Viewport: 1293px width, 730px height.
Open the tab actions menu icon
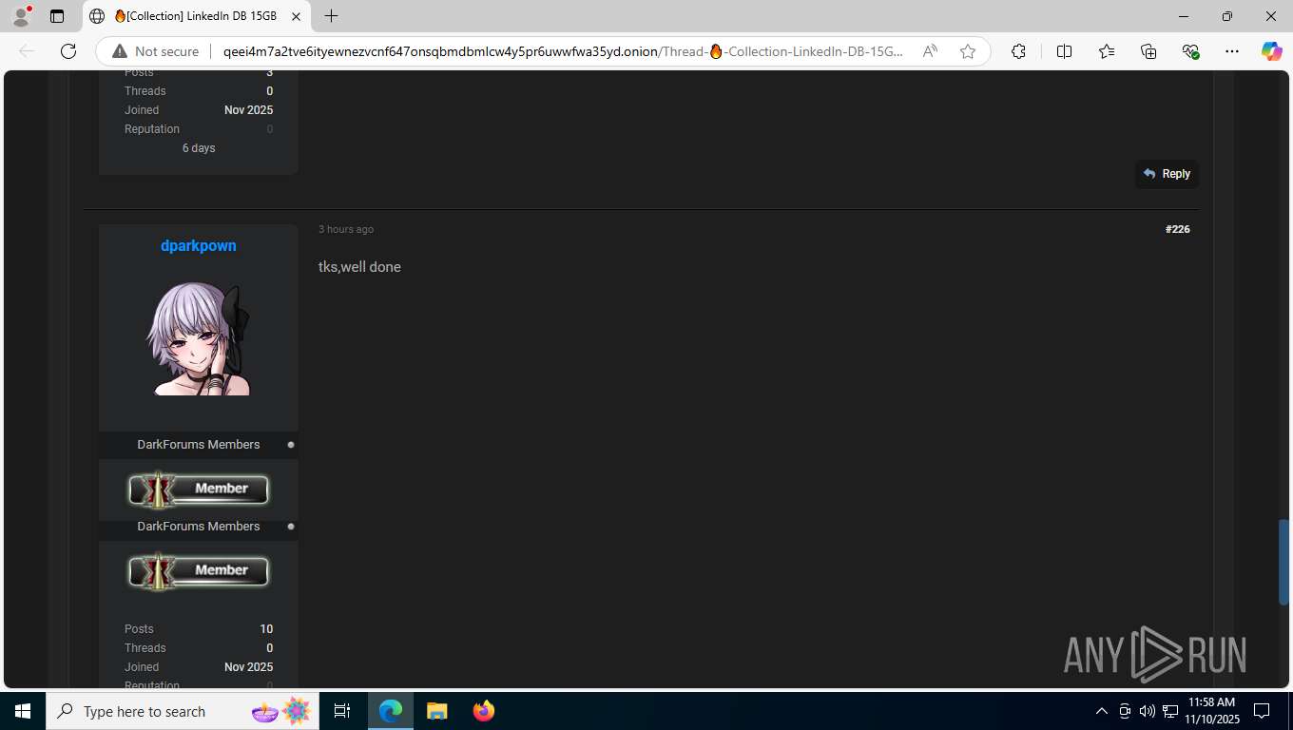pyautogui.click(x=57, y=16)
